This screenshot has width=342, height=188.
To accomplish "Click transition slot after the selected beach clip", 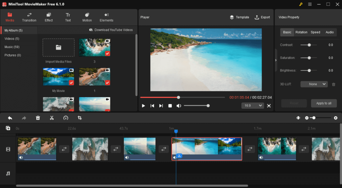I will pos(250,149).
